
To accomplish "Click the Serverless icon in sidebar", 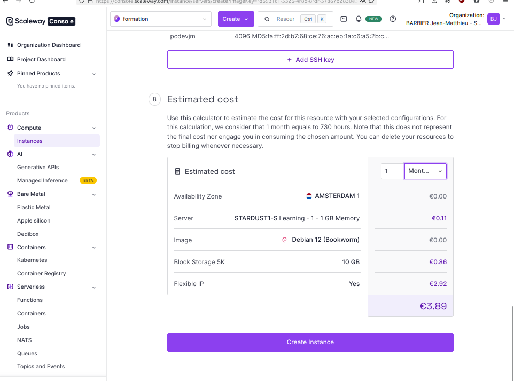I will (10, 287).
